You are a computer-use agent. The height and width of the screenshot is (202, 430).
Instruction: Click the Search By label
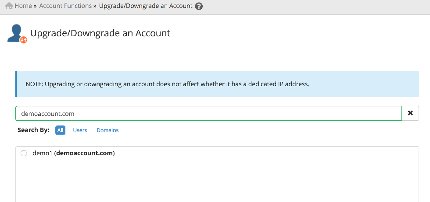coord(33,130)
